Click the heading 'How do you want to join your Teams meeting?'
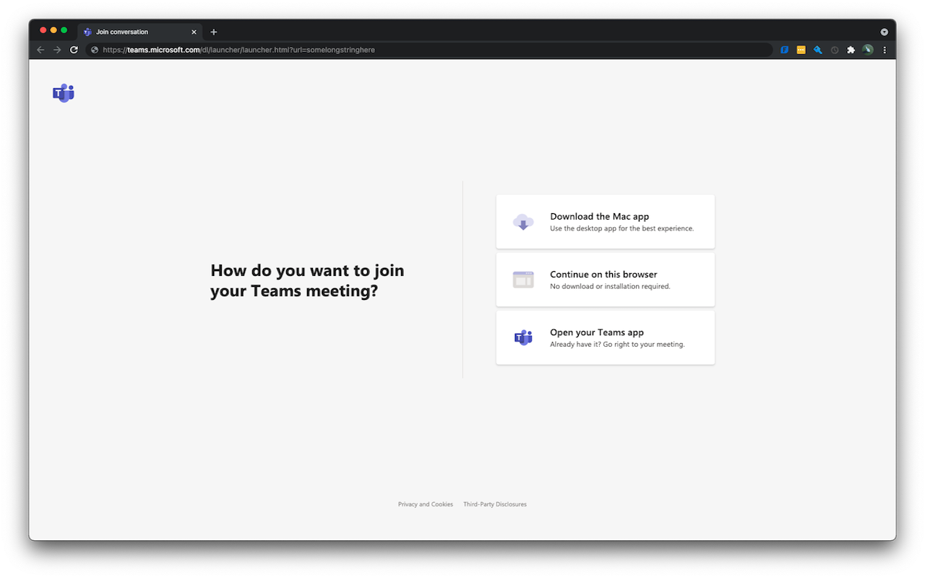The width and height of the screenshot is (925, 578). (307, 280)
